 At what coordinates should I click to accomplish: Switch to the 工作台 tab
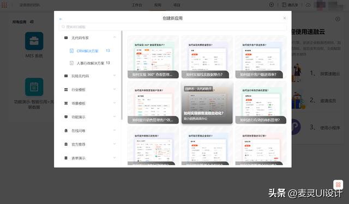click(x=137, y=5)
